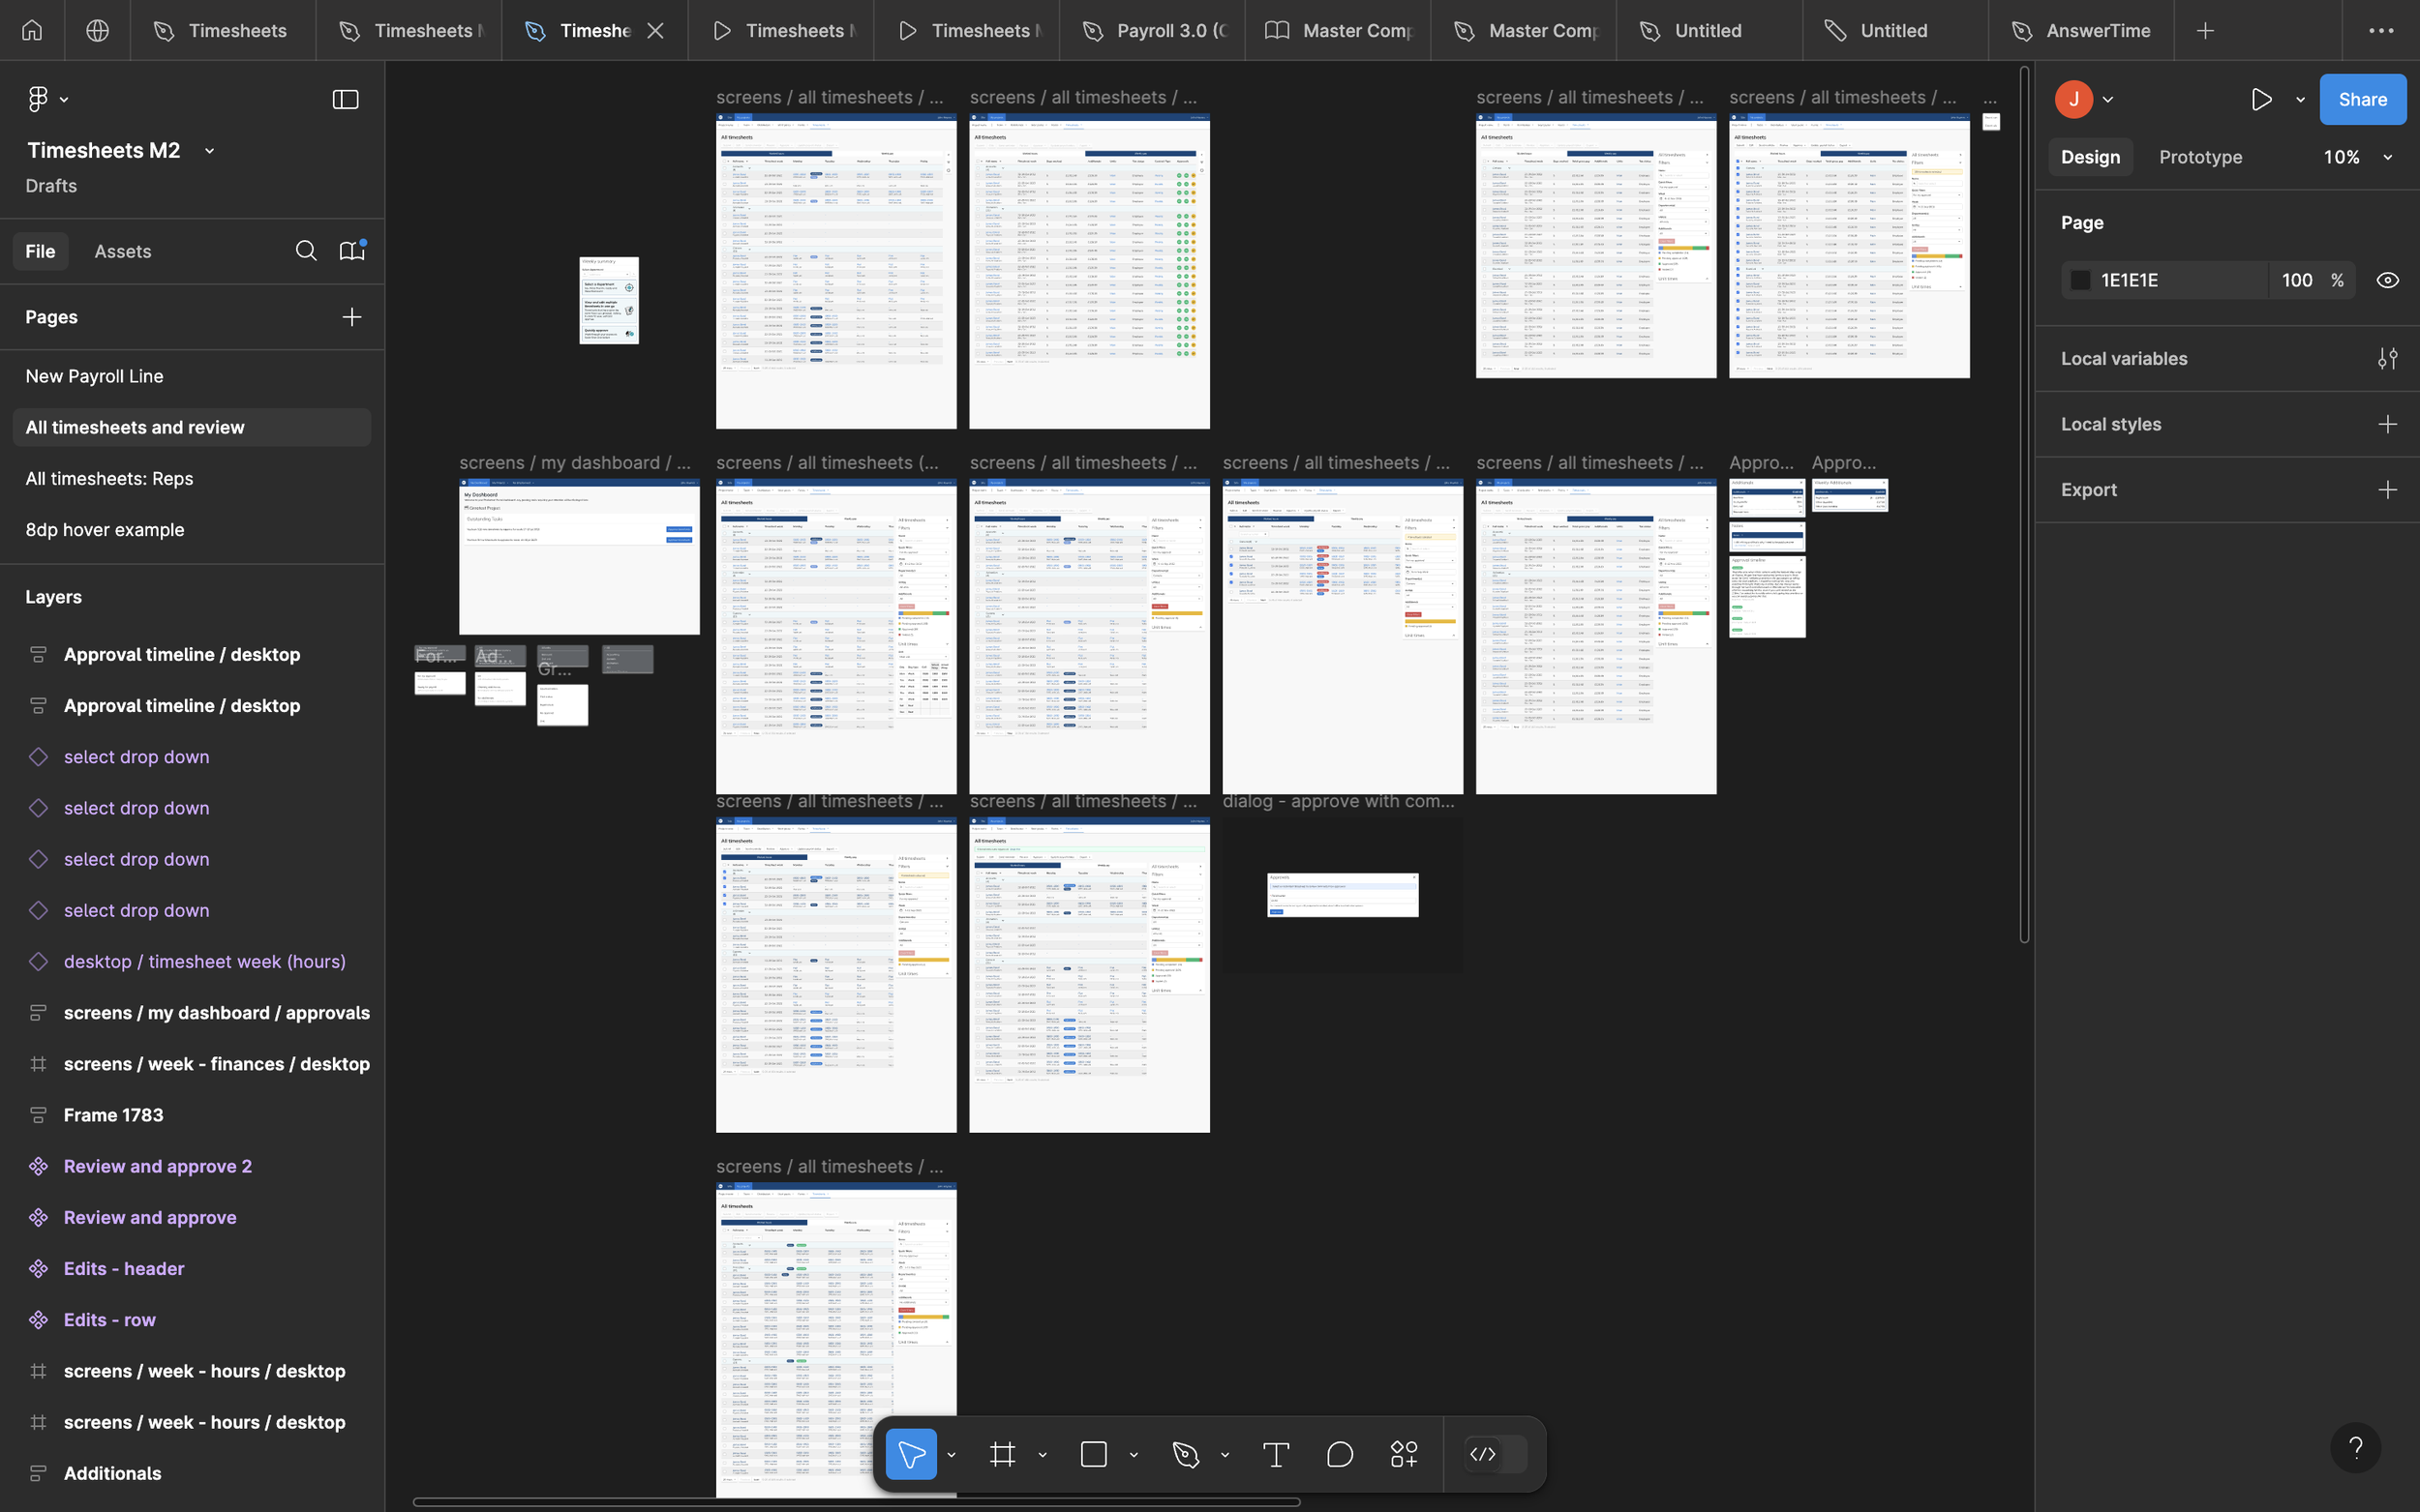The height and width of the screenshot is (1512, 2420).
Task: Open the All timesheets: Reps page
Action: [x=109, y=478]
